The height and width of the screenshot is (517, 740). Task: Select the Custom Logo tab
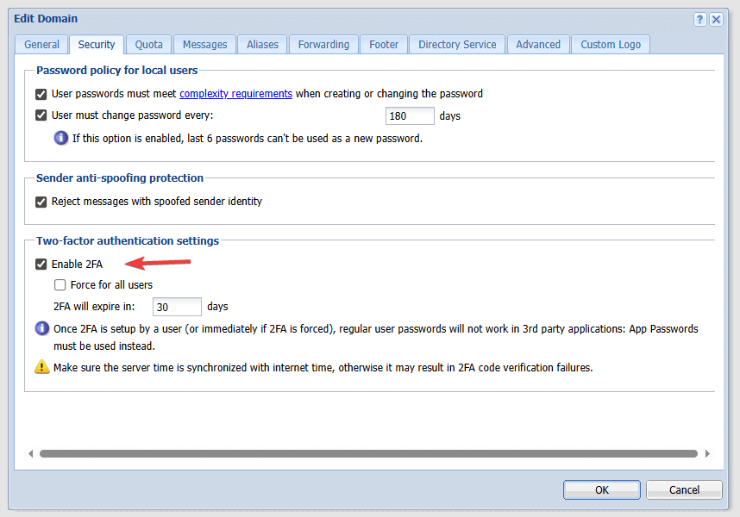(x=610, y=45)
